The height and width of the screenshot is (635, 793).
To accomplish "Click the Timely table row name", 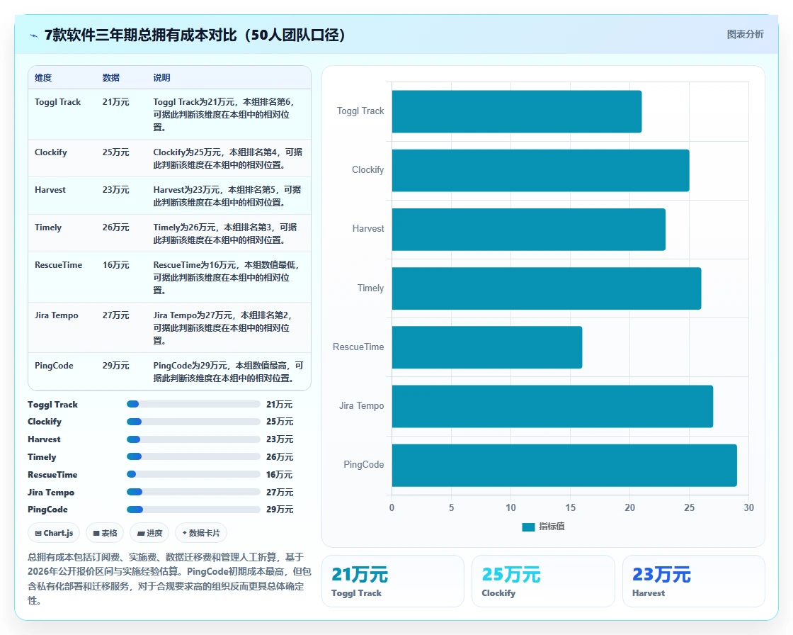I will [x=48, y=227].
